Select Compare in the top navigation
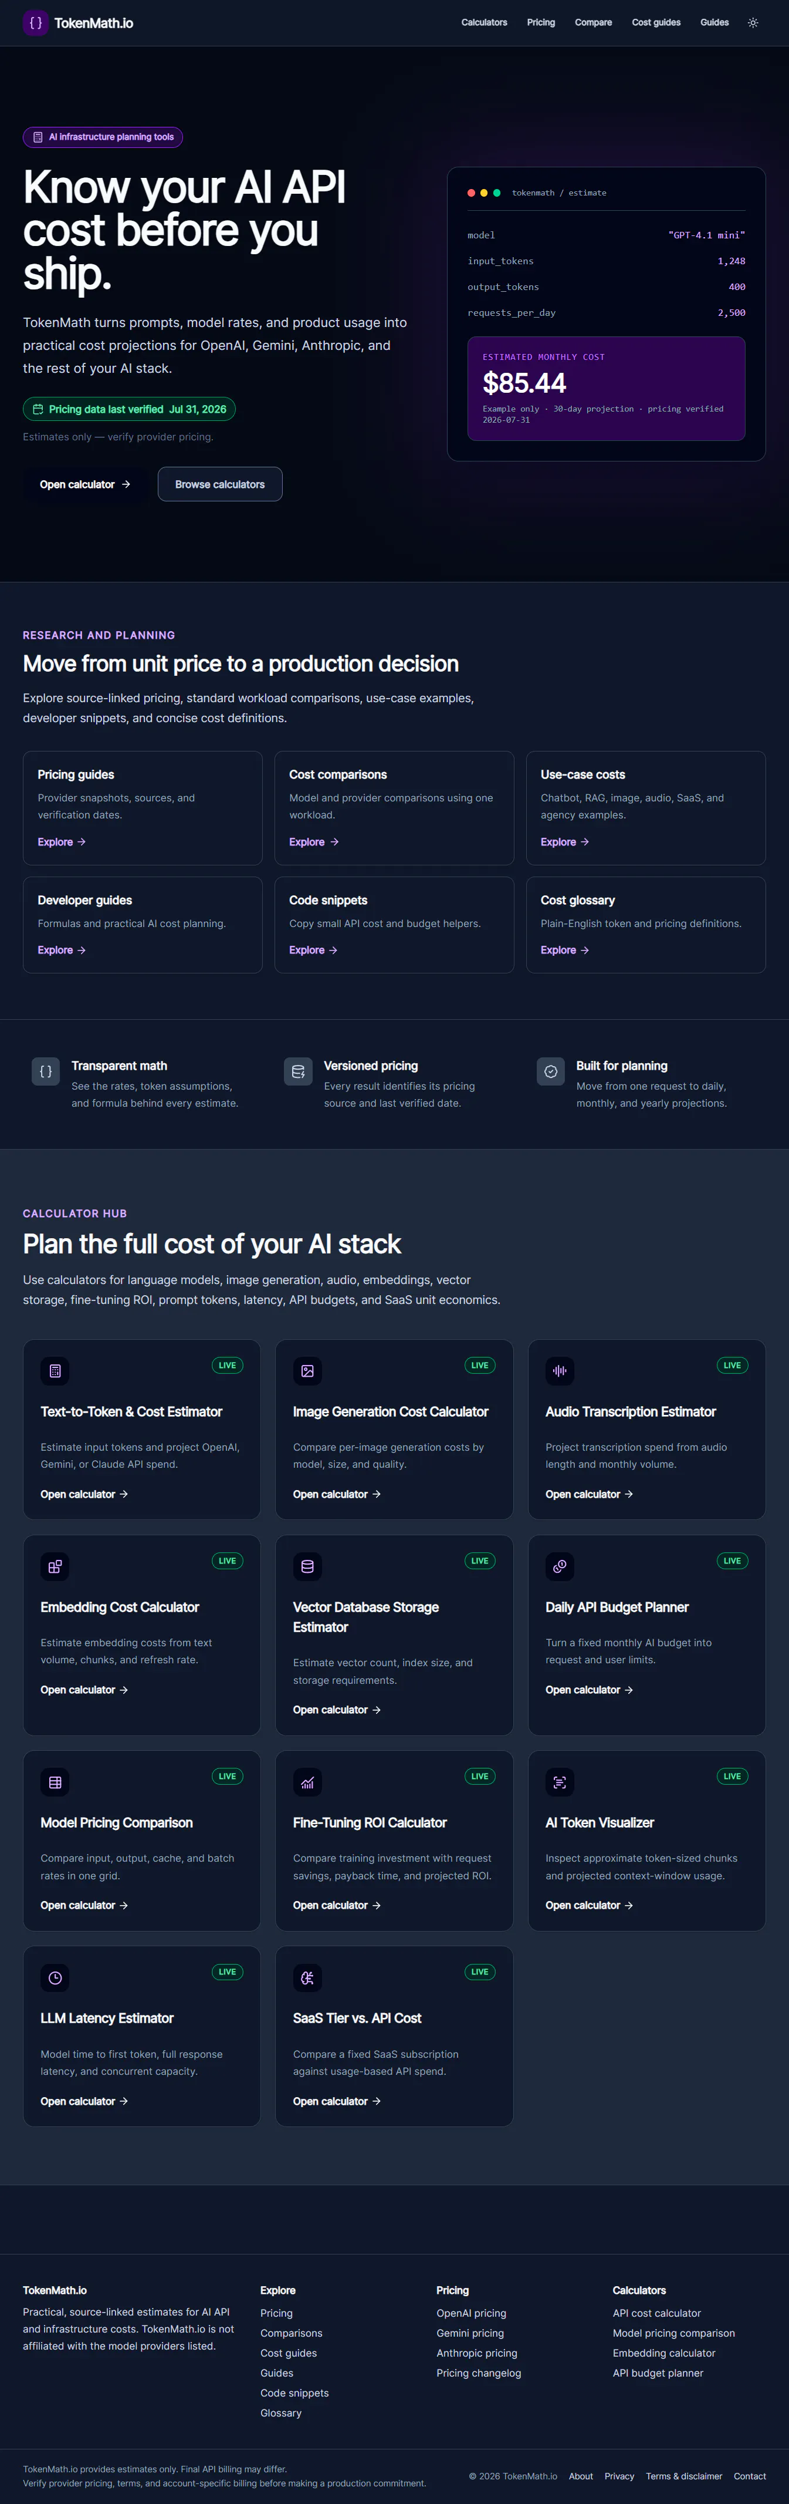Screen dimensions: 789x2504 592,22
